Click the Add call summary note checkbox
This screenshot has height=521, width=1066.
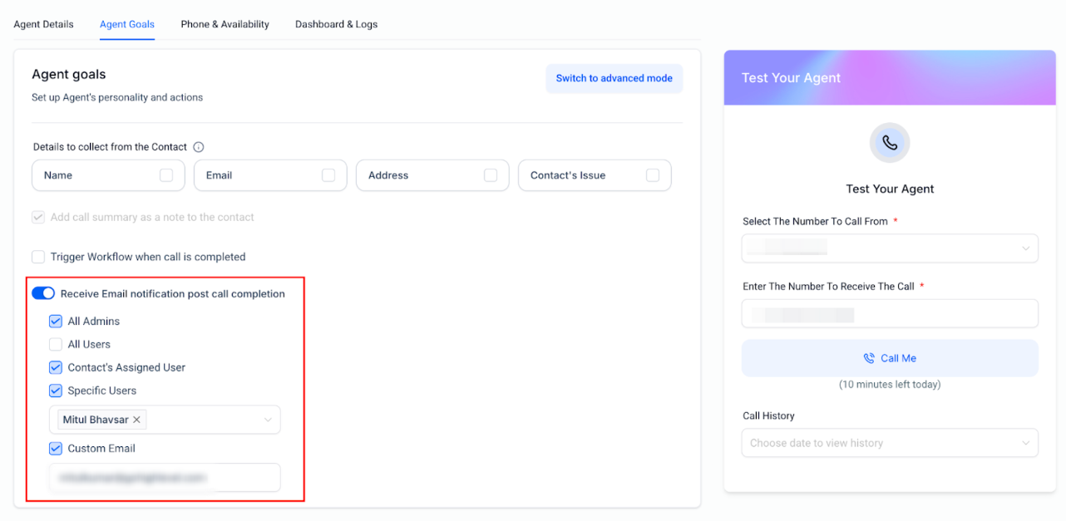[38, 217]
